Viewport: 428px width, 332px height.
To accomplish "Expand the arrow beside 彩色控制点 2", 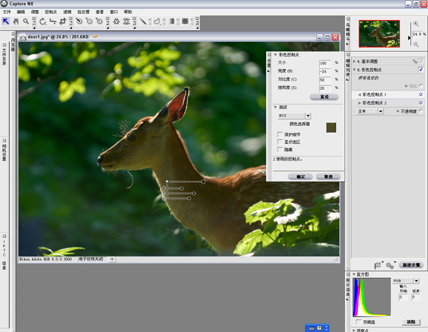I will (360, 103).
